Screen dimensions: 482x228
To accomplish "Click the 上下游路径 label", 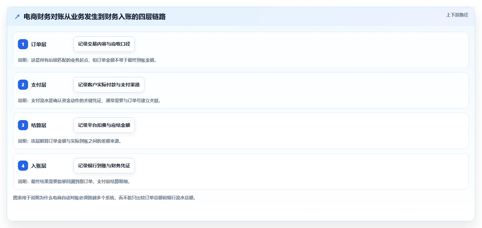I will [x=457, y=15].
